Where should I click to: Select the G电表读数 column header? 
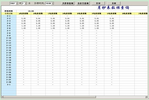[112, 13]
